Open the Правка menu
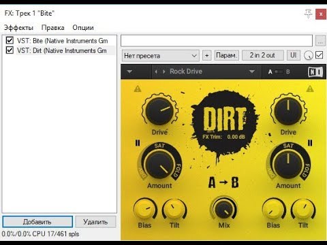Viewport: 327px width, 245px height. click(x=53, y=28)
